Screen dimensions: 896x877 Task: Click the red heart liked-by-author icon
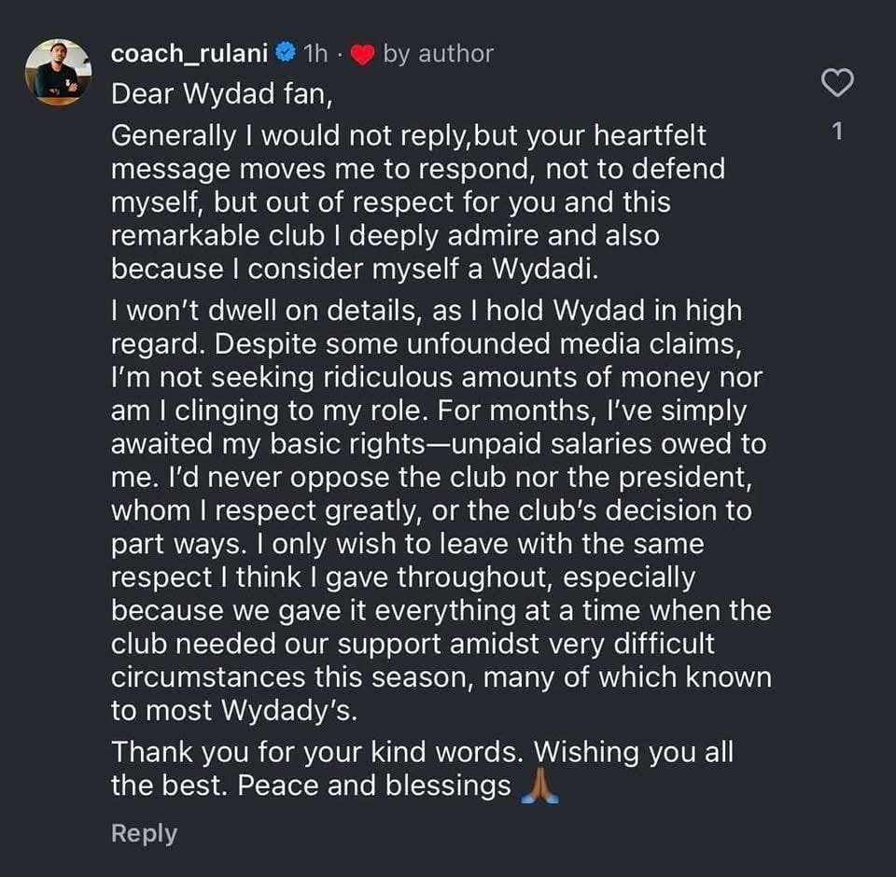click(x=364, y=55)
